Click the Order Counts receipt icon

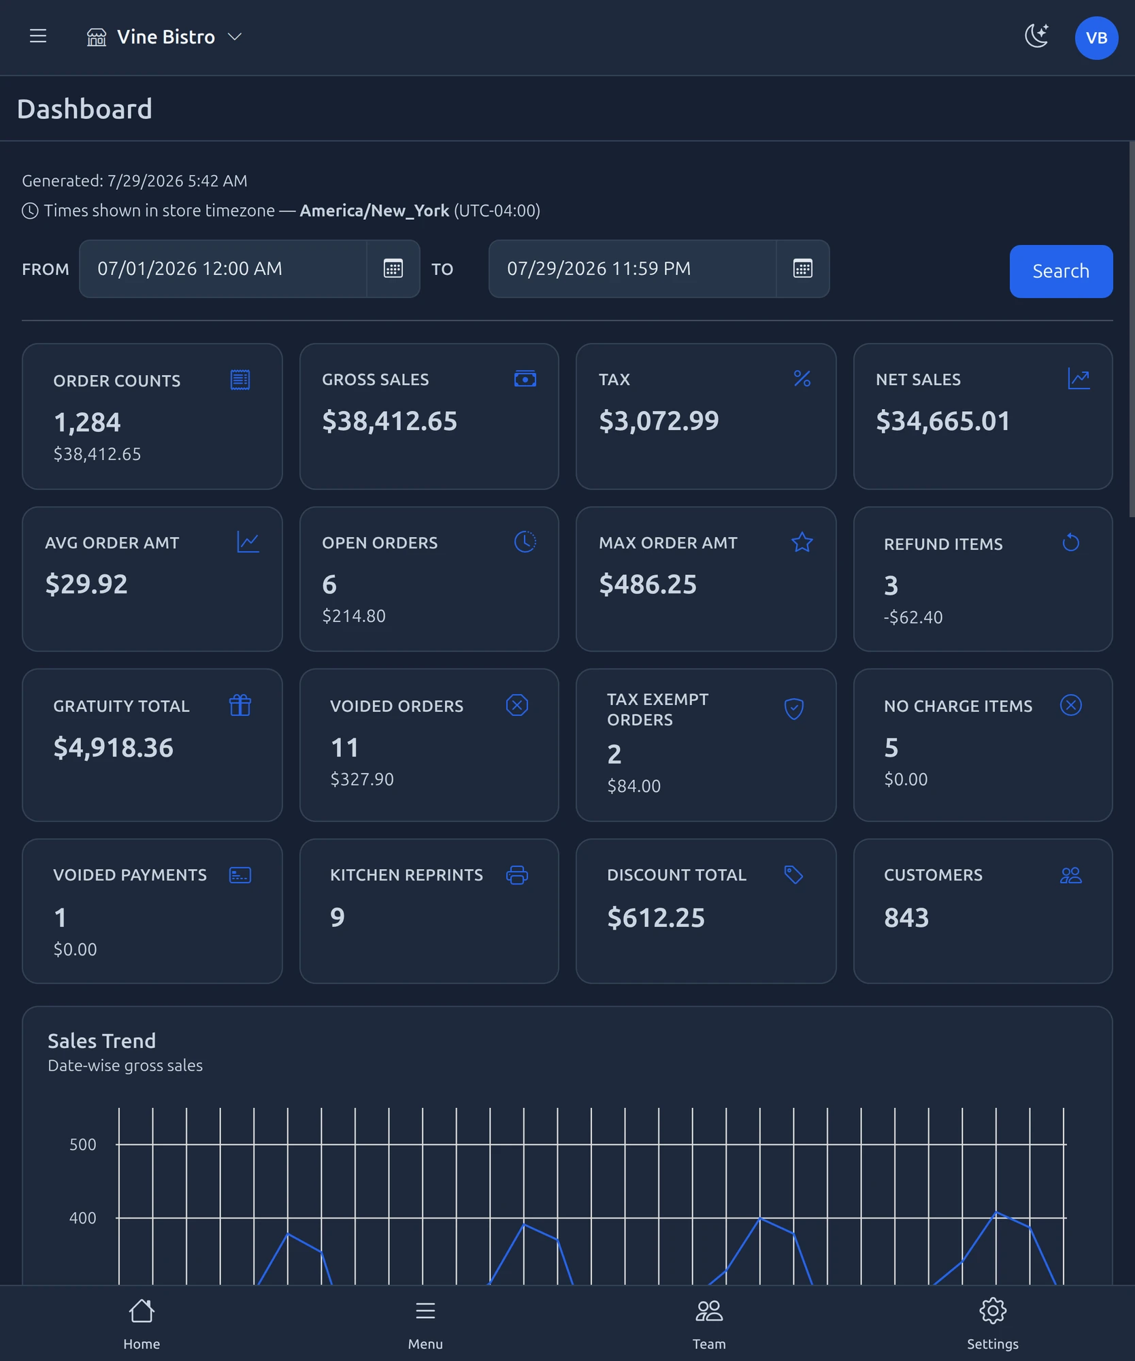coord(240,380)
